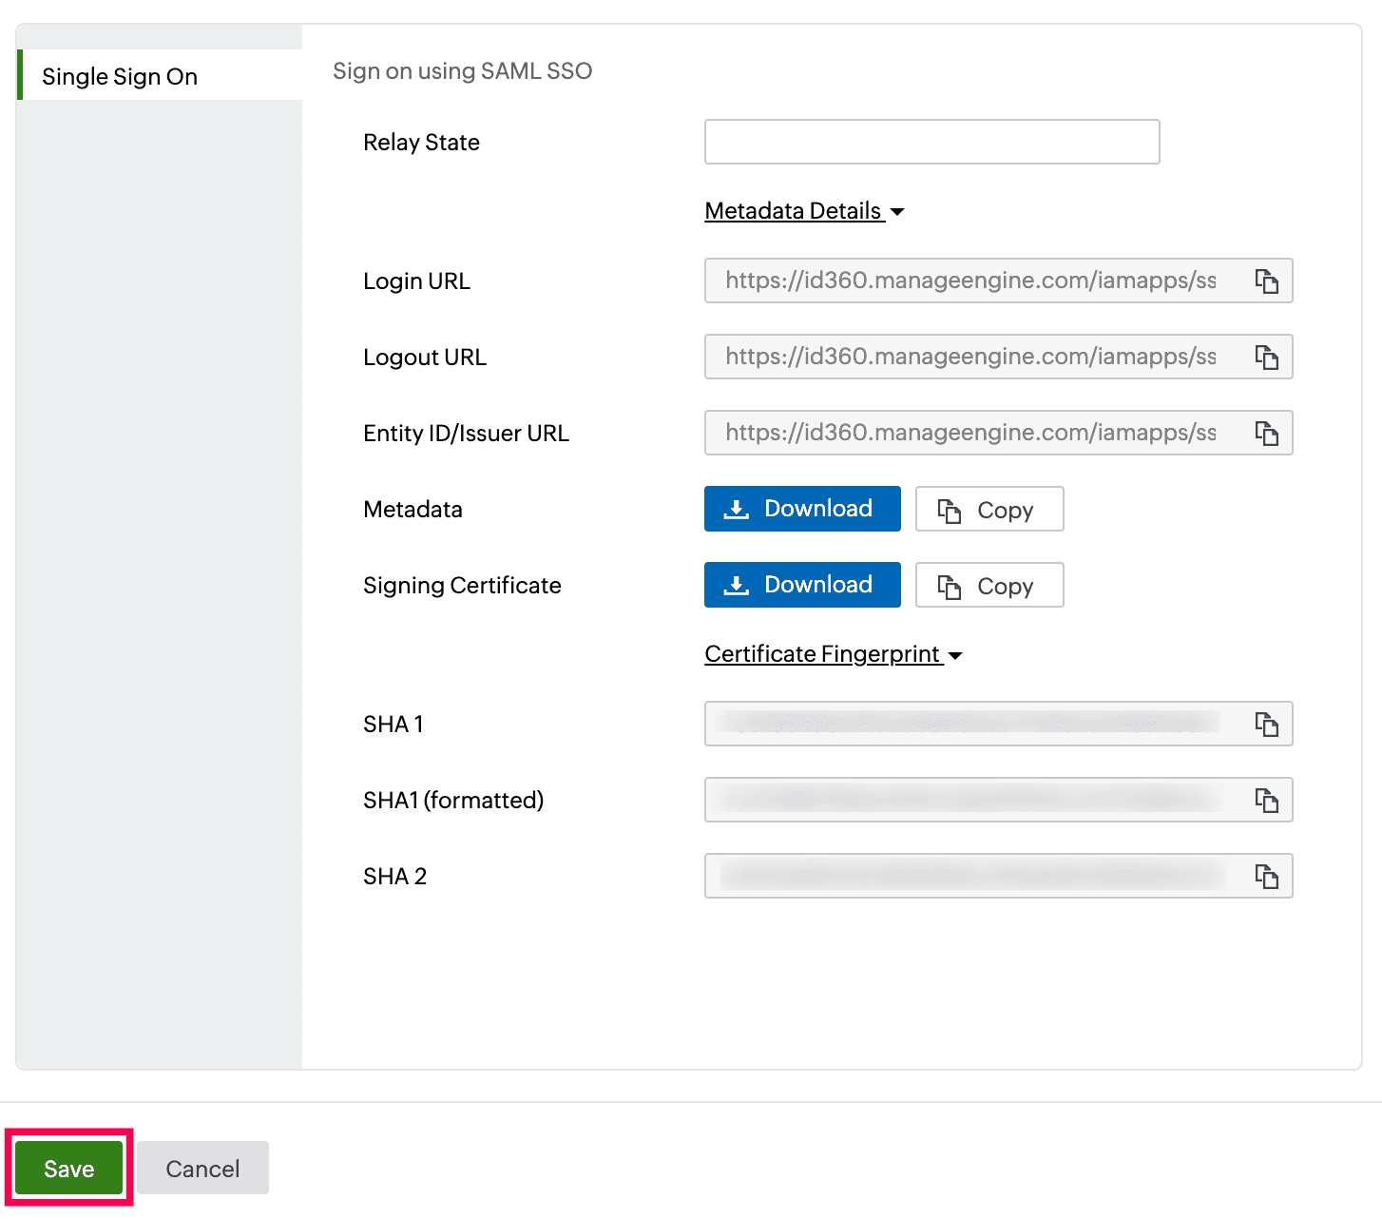This screenshot has width=1382, height=1219.
Task: Copy the SHA 2 fingerprint using its icon
Action: click(x=1267, y=876)
